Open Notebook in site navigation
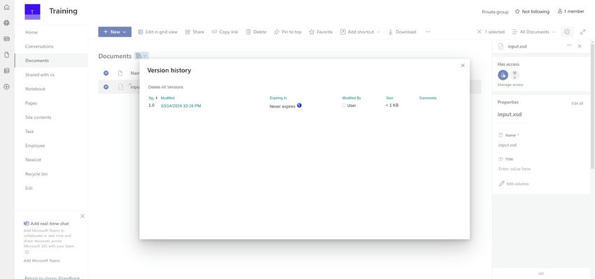Screen dimensions: 595x279 point(35,89)
